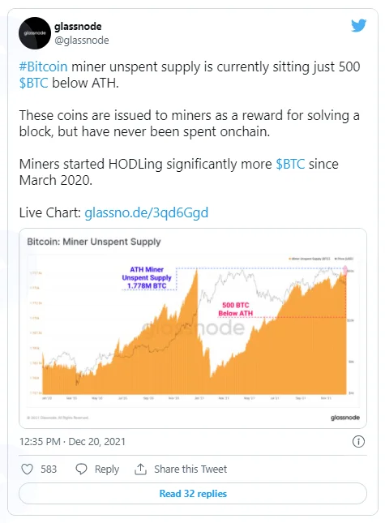Screen dimensions: 385x523
Task: Open the glassnode display name
Action: click(x=78, y=26)
